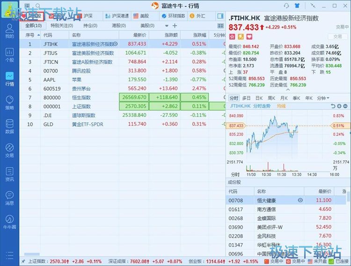Switch watchlist to grid view
The image size is (351, 266).
pyautogui.click(x=220, y=26)
